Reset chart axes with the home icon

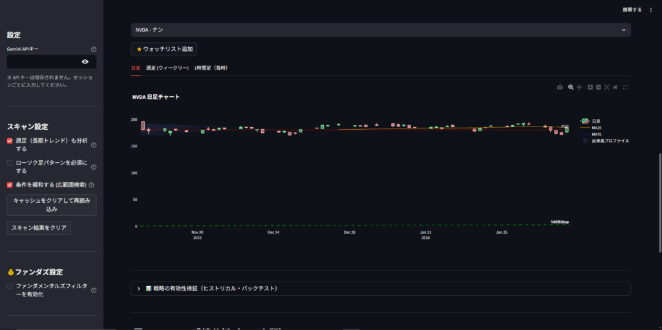tap(615, 87)
